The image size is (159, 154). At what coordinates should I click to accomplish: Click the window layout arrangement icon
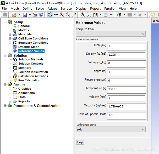(x=95, y=15)
